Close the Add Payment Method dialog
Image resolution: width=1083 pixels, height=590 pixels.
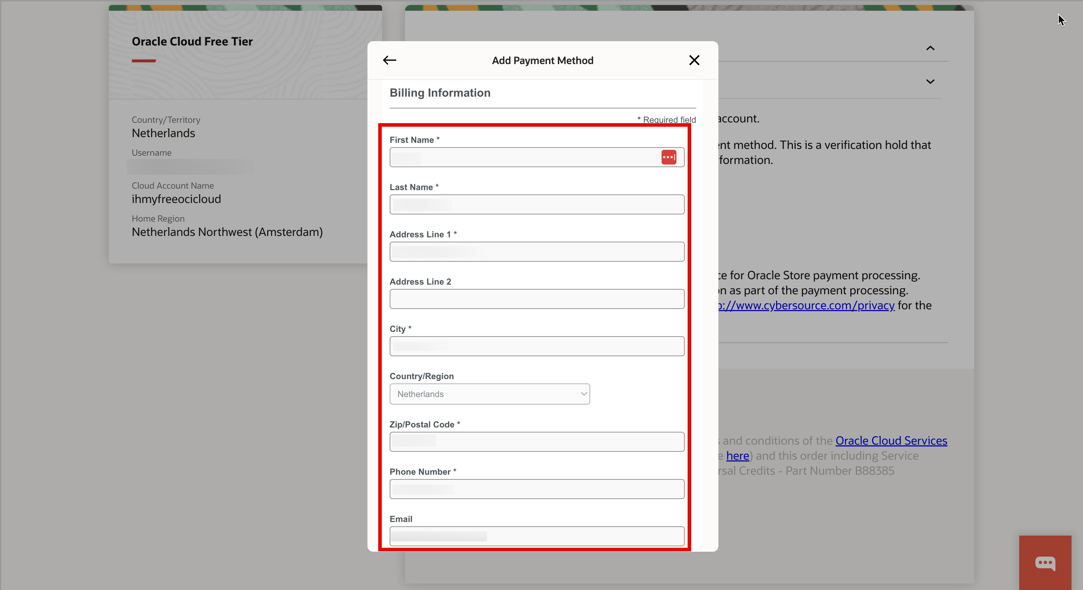pos(694,60)
